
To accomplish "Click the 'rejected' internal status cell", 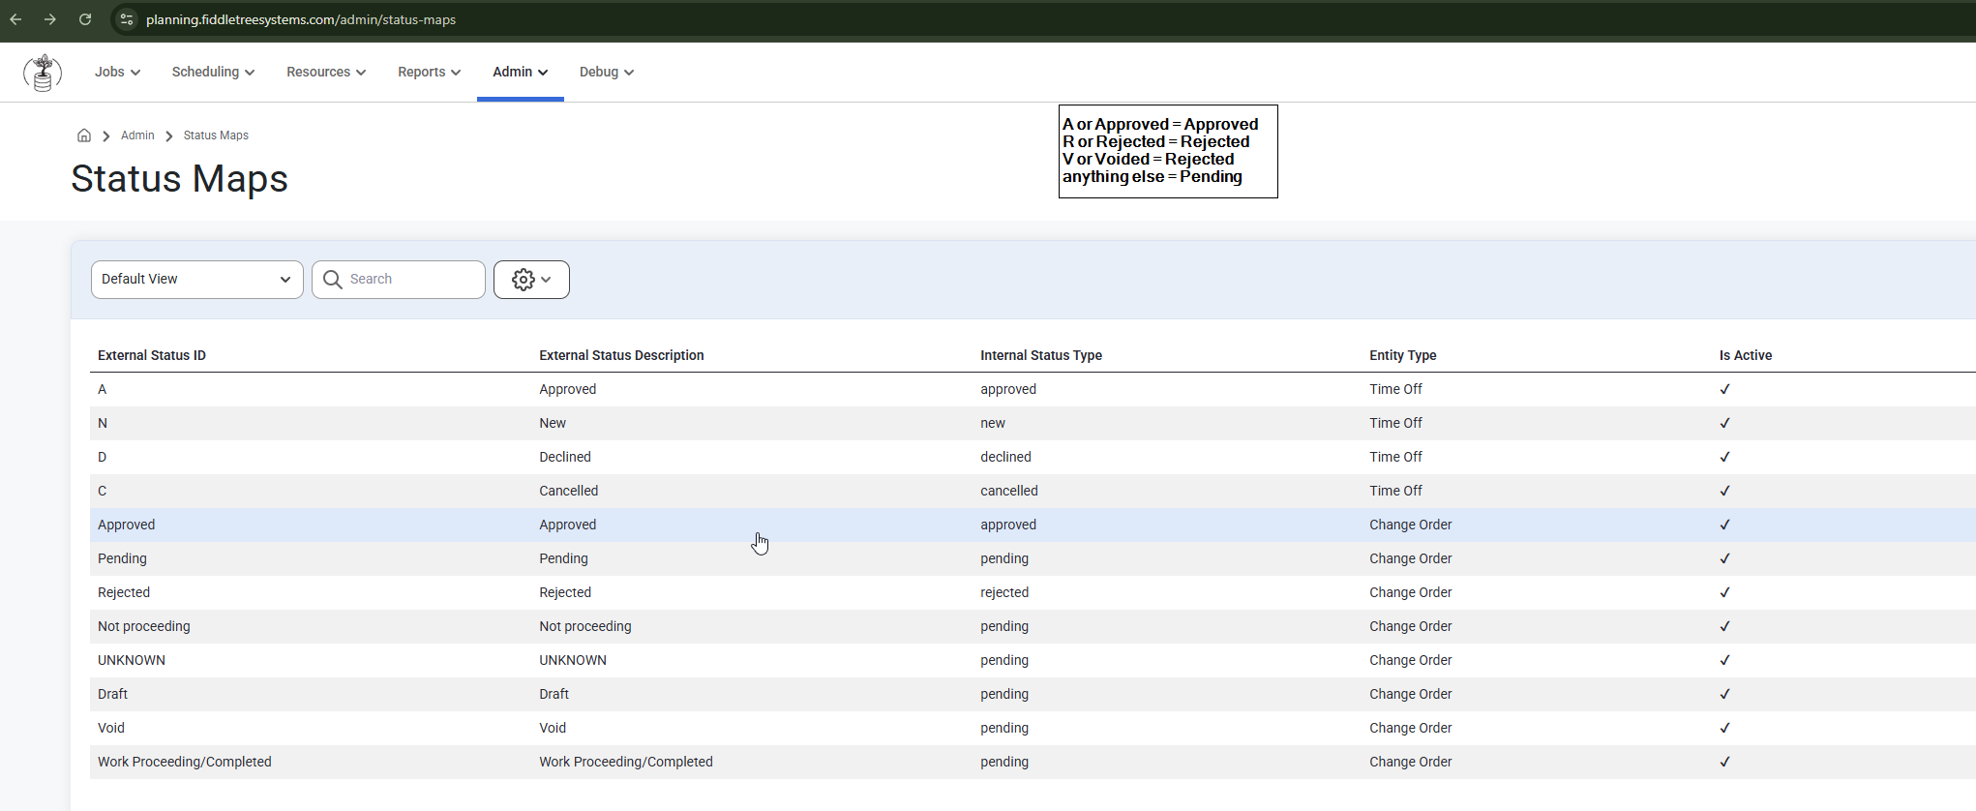I will 1004,592.
